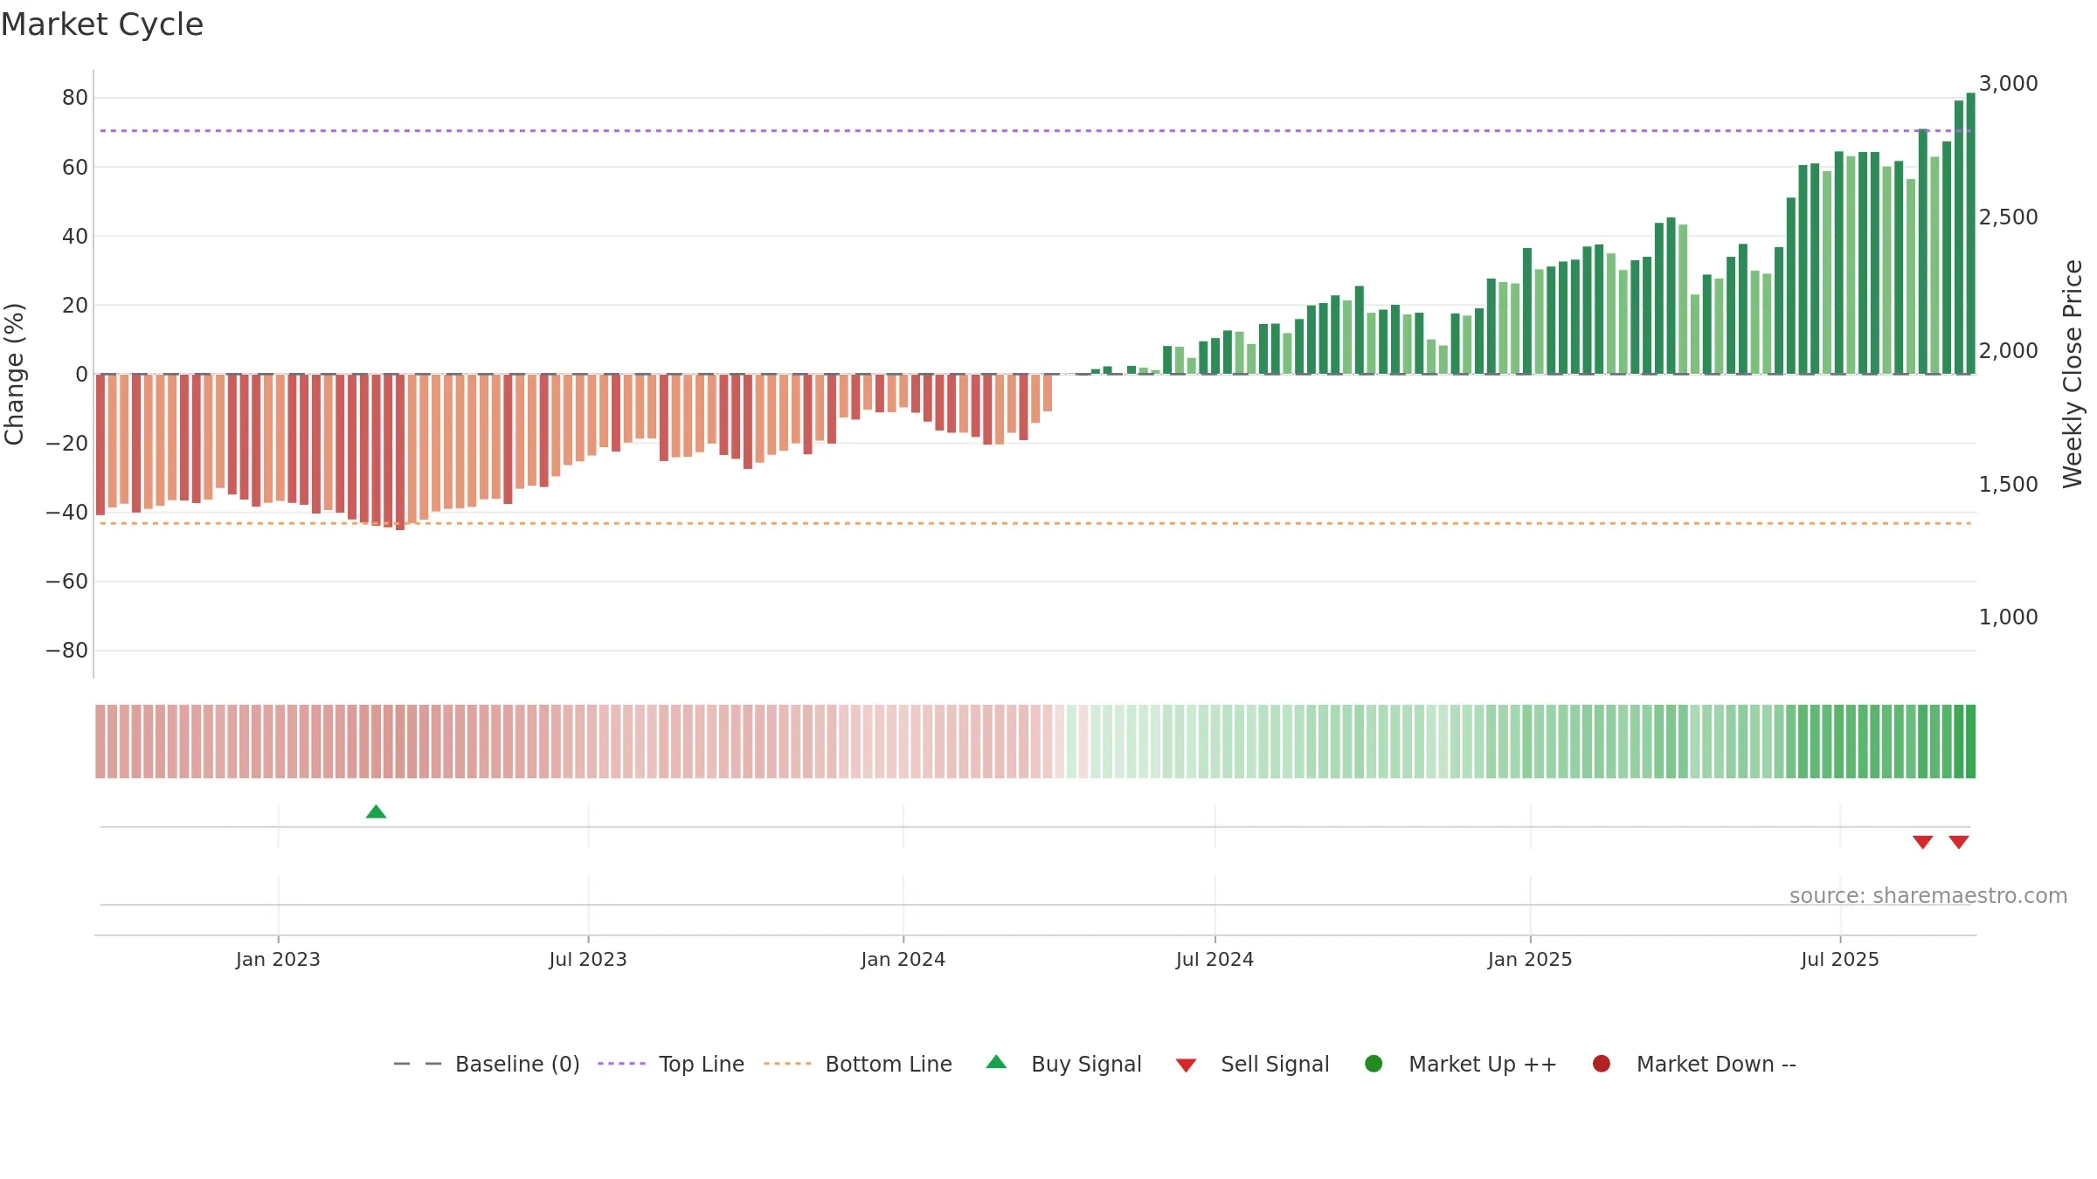The width and height of the screenshot is (2097, 1179).
Task: Click the orange dotted line sample in the legend
Action: click(x=787, y=1064)
